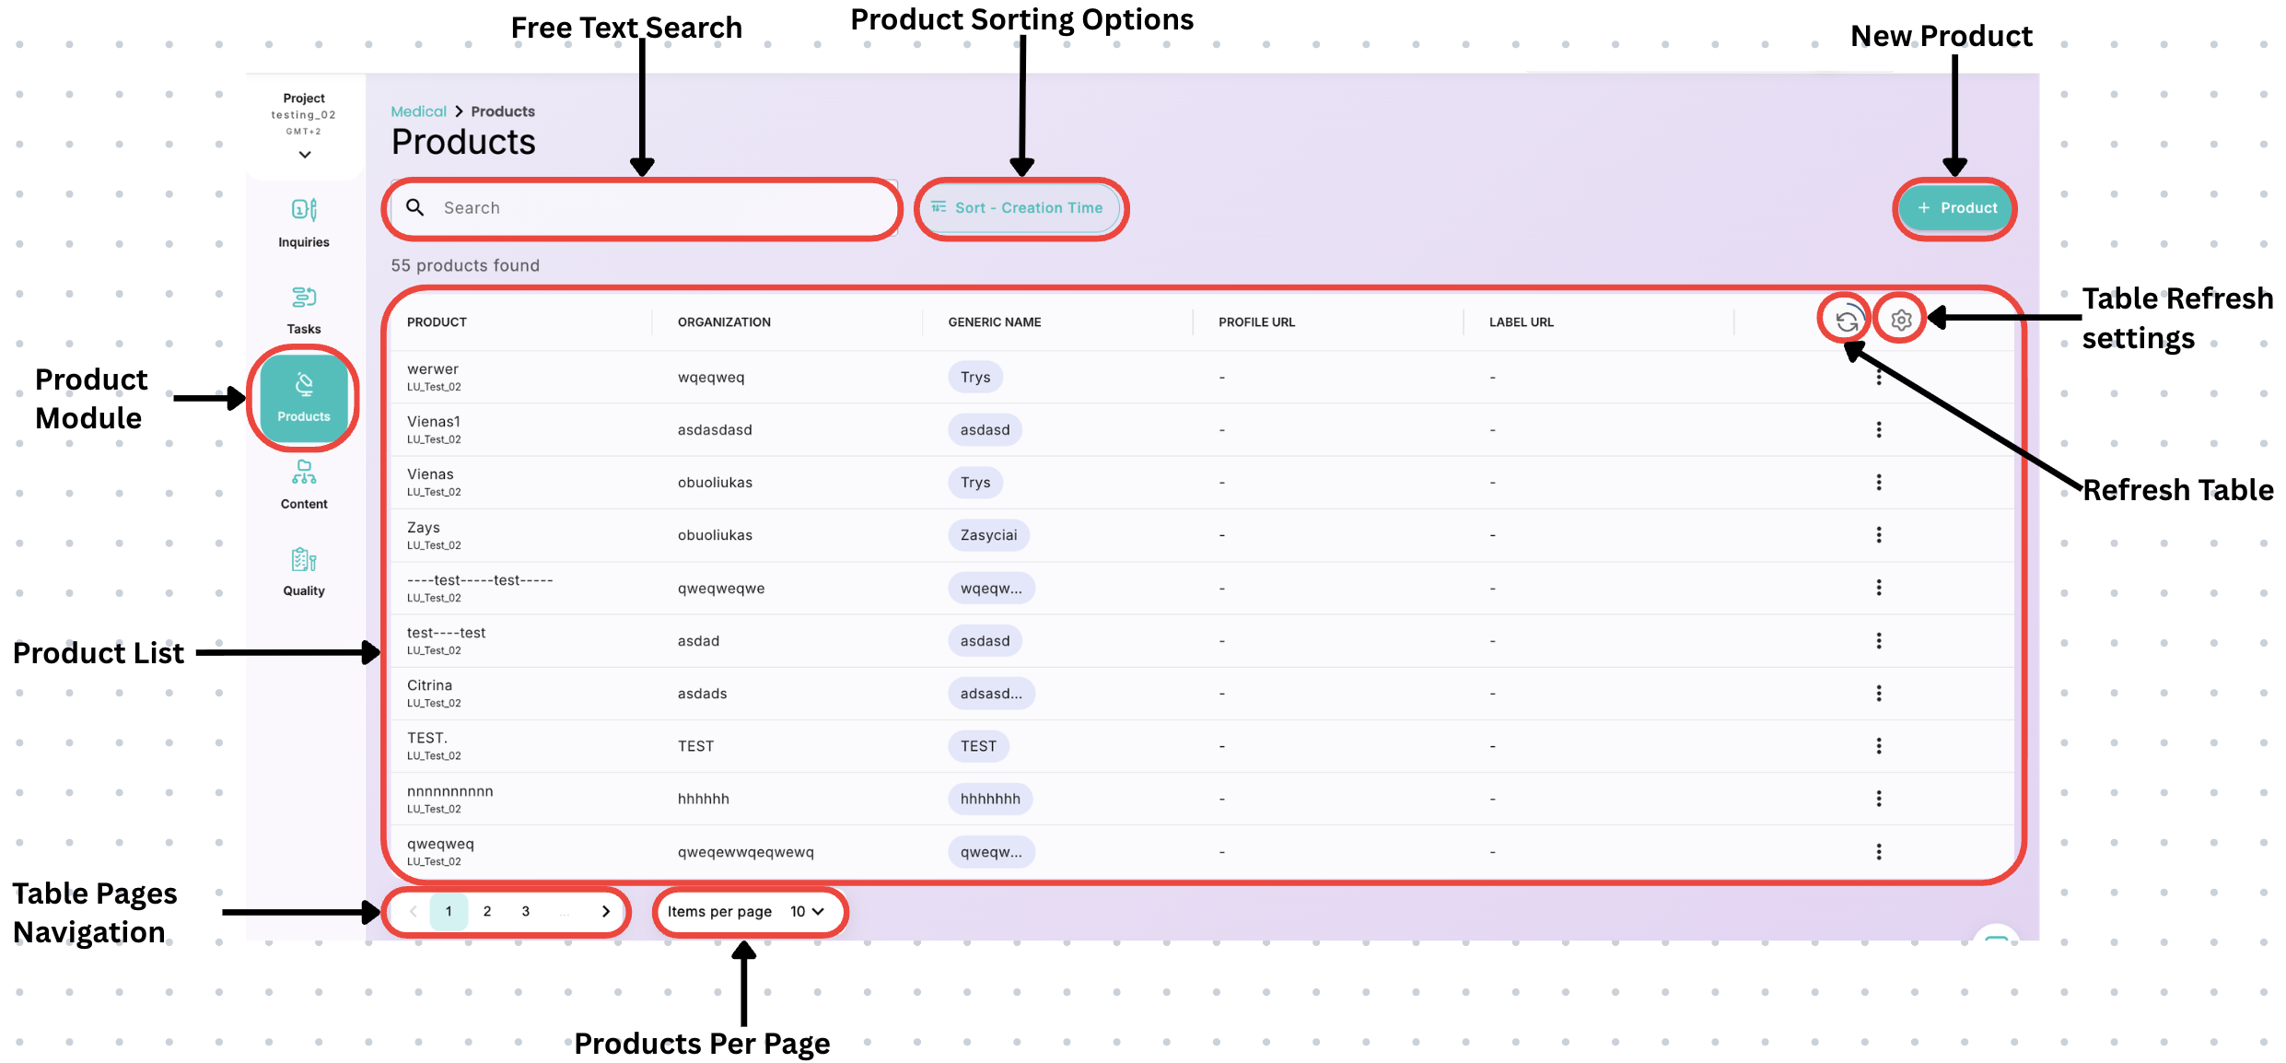
Task: Open the Inquiries module icon
Action: tap(304, 211)
